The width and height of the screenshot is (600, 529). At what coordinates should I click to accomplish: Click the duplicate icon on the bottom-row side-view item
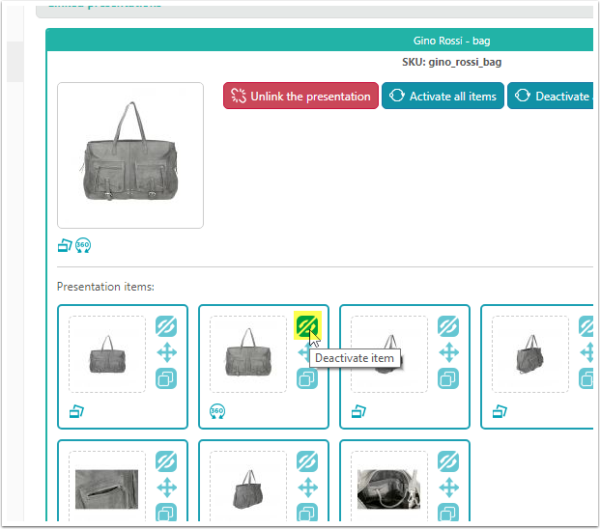(307, 513)
